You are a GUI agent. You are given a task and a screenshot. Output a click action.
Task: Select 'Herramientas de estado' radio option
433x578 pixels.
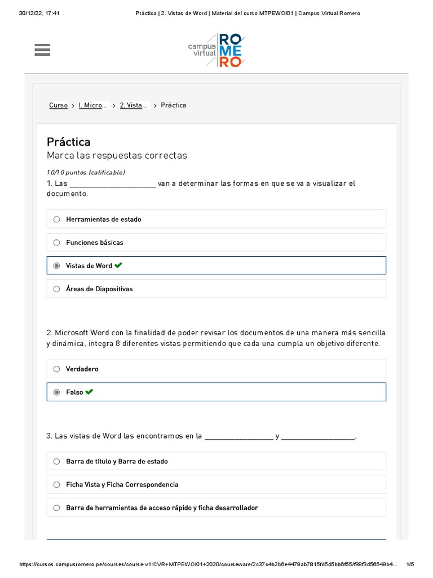[x=56, y=219]
